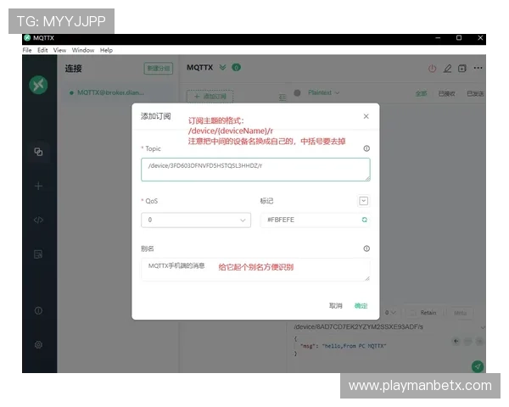Open the About info sidebar icon
509x407 pixels.
point(38,310)
